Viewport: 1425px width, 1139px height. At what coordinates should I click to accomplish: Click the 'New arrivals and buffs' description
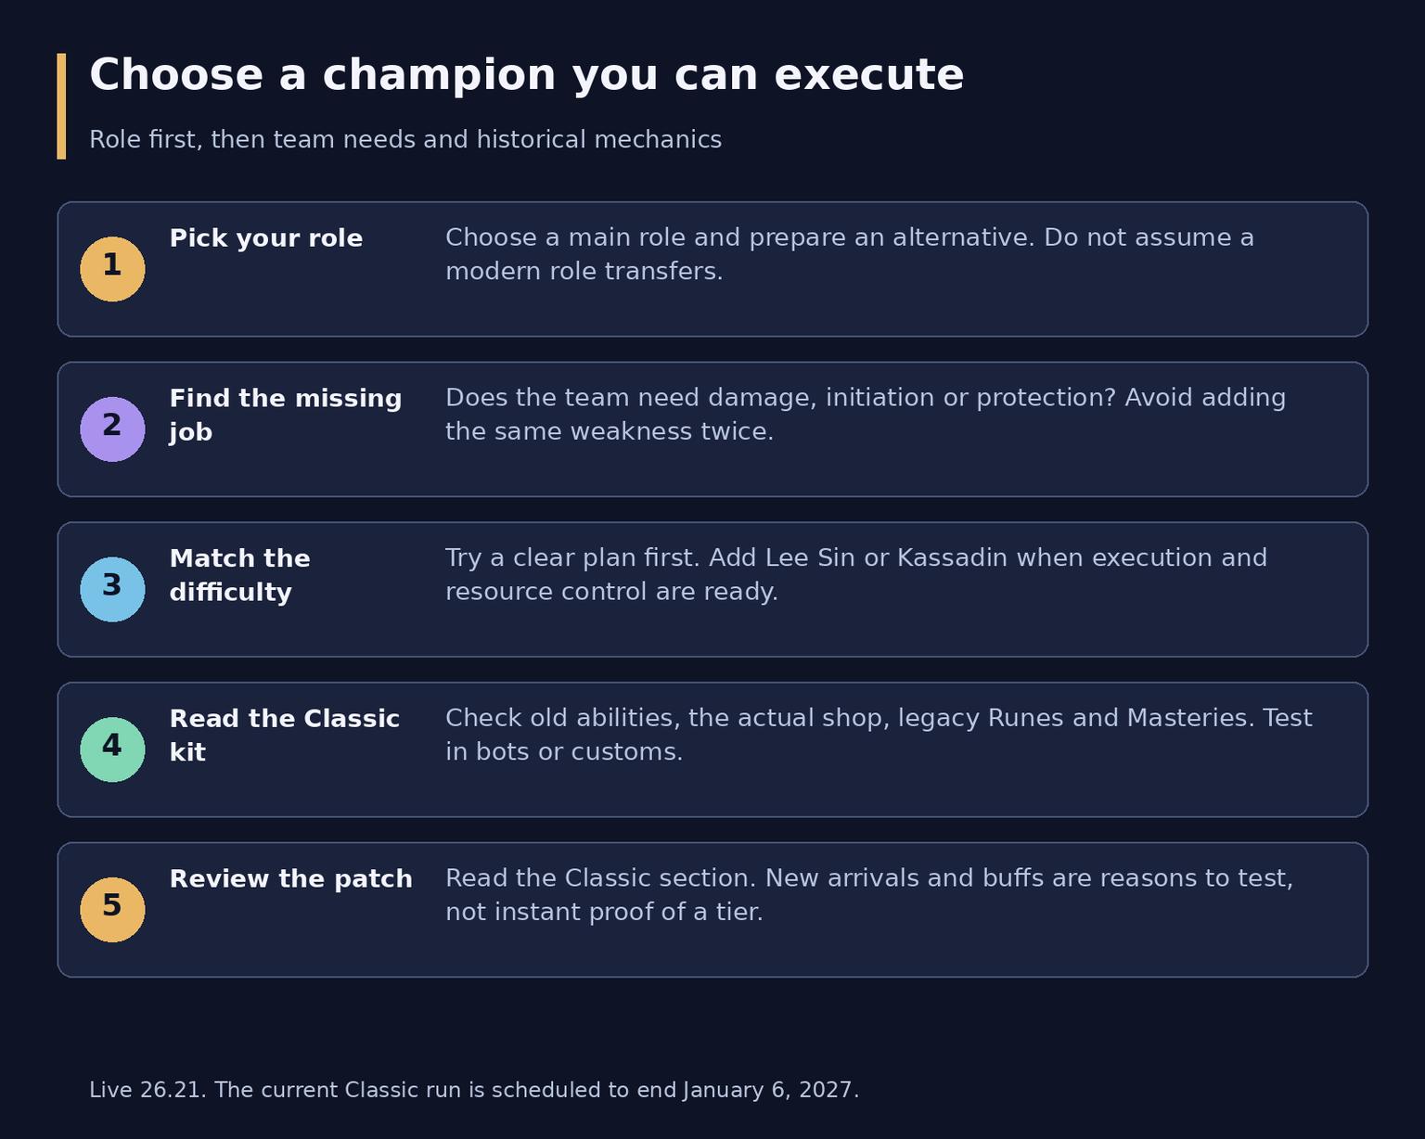pos(869,895)
